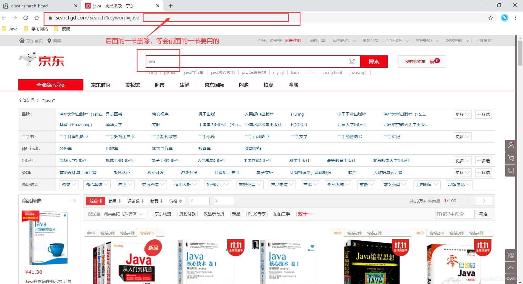Click the camera image-search icon
Viewport: 523px width, 284px height.
(352, 61)
